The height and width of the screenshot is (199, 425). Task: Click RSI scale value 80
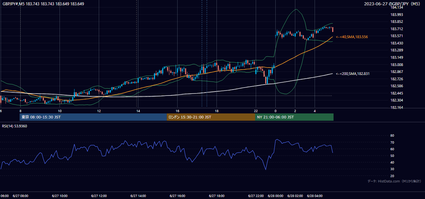[392, 136]
